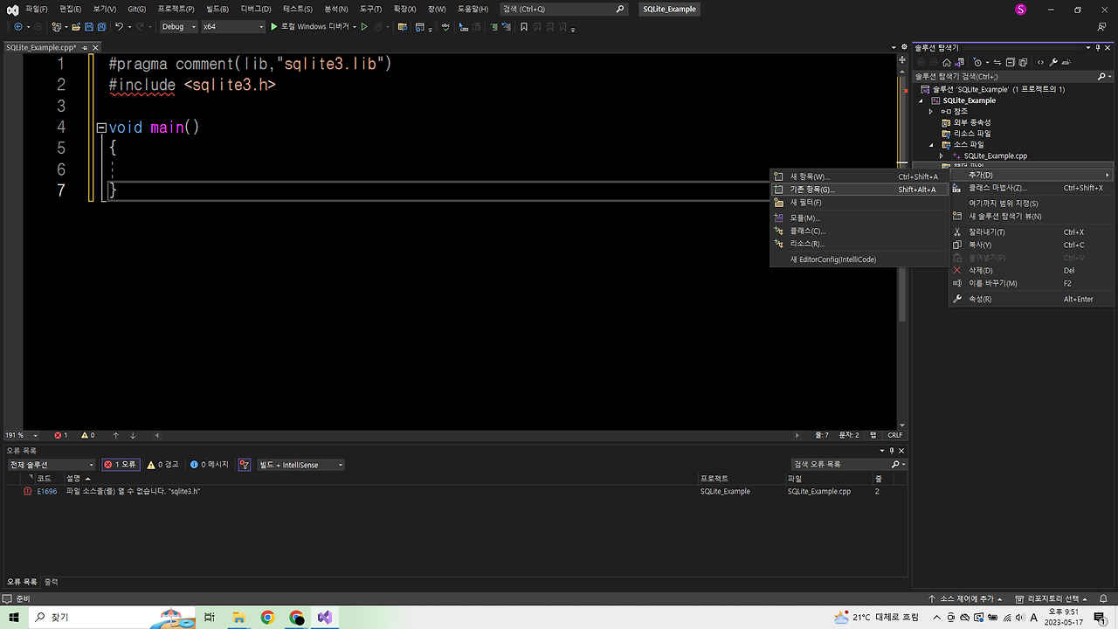The width and height of the screenshot is (1118, 629).
Task: Open Chrome from the Windows taskbar
Action: point(267,617)
